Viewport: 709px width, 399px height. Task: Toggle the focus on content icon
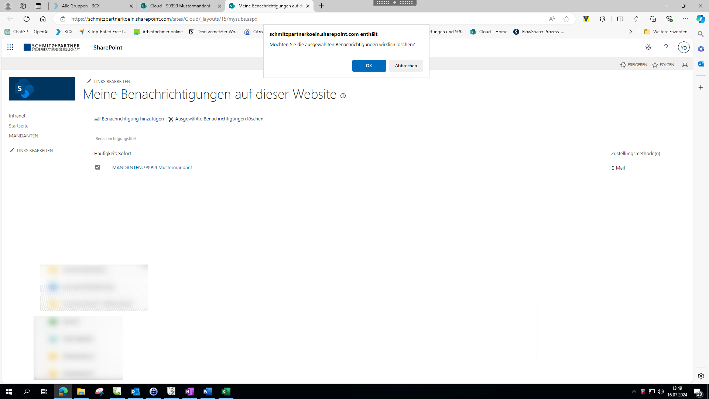[x=685, y=65]
